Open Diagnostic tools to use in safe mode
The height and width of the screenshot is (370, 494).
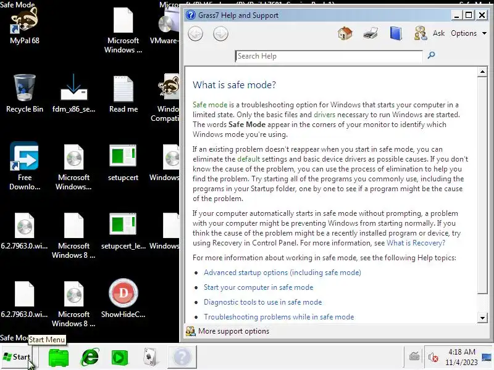(x=263, y=302)
